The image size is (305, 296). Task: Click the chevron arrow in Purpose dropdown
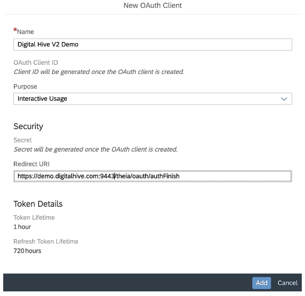[x=284, y=99]
